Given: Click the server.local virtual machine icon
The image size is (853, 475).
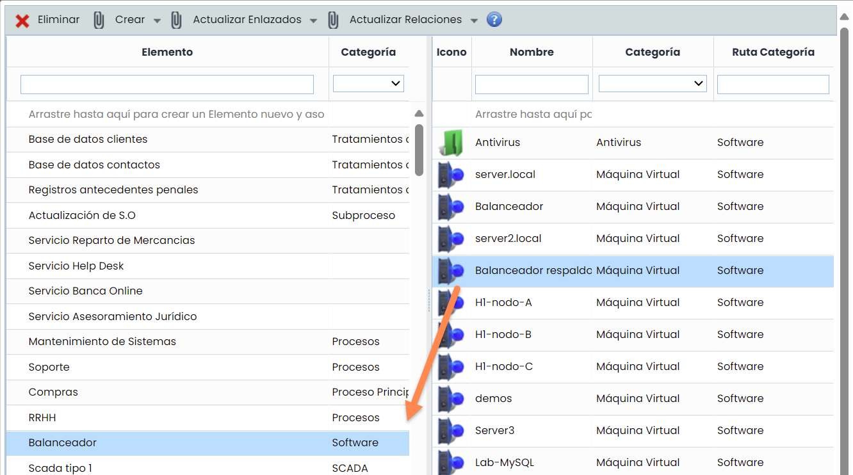Looking at the screenshot, I should tap(451, 174).
